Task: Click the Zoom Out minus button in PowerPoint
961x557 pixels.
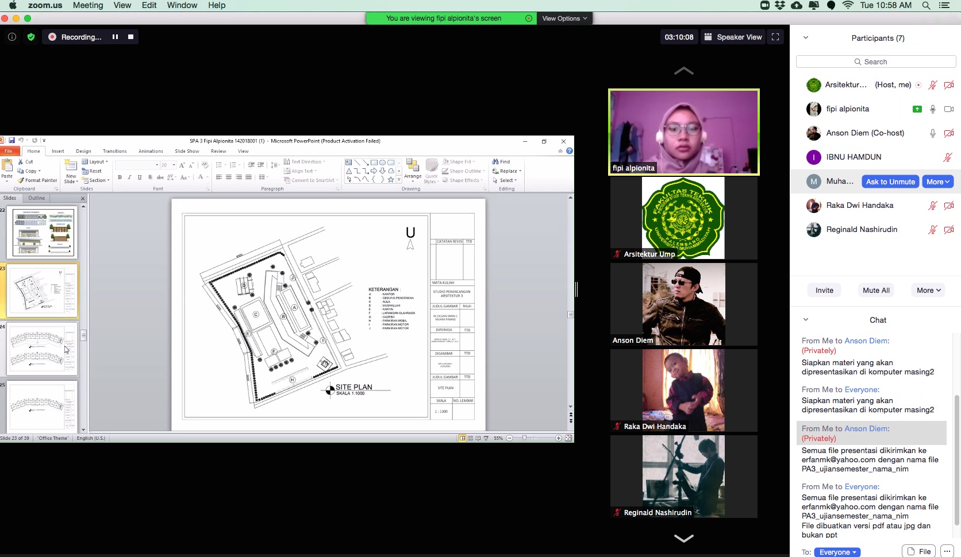Action: tap(509, 438)
